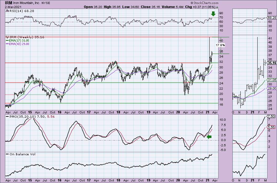The image size is (277, 183).
Task: Click the 35.16 price tag on zoom panel
Action: point(272,63)
